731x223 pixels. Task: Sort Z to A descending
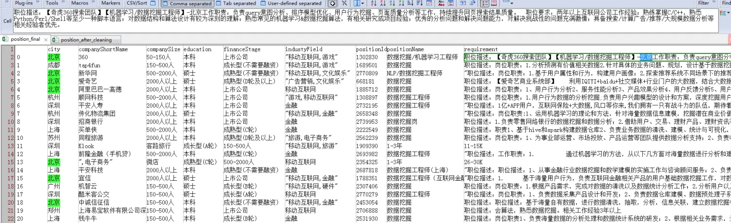(383, 3)
